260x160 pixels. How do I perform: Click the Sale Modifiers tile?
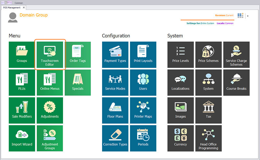[22, 110]
